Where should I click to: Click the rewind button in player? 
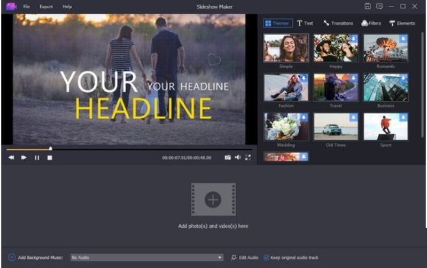click(11, 158)
